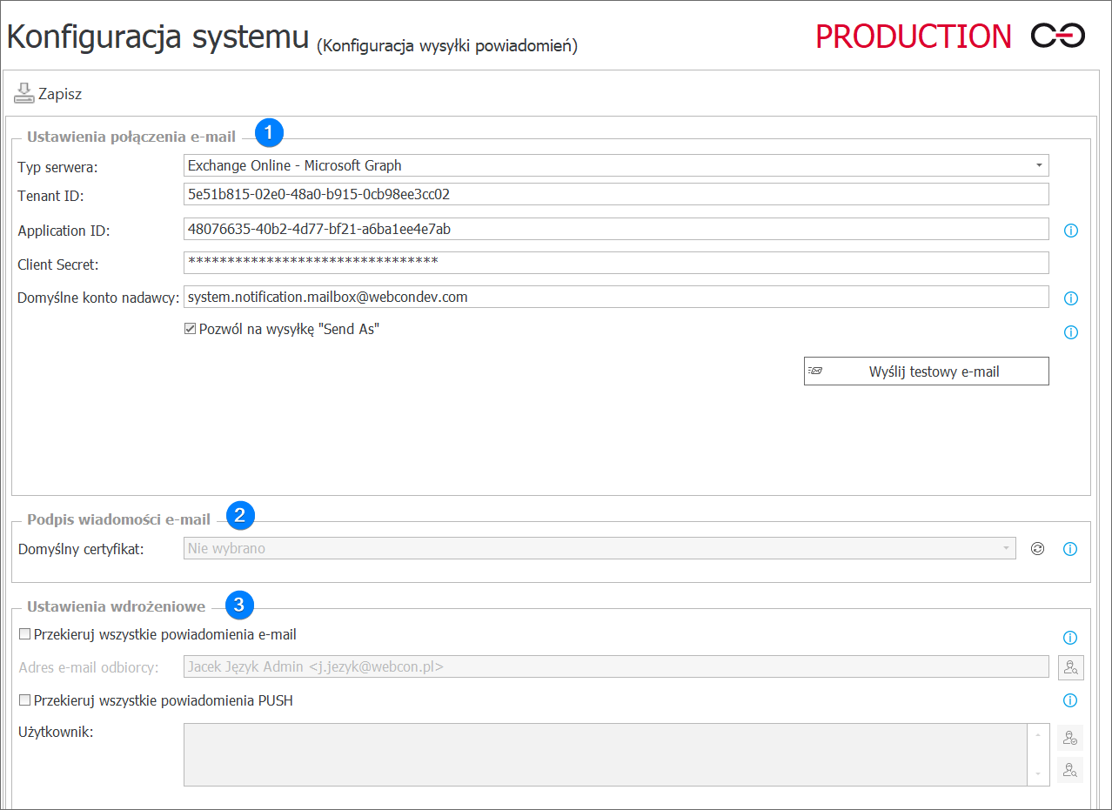Enable Przekieruj wszystkie powiadomienia e-mail
Viewport: 1112px width, 810px height.
click(24, 634)
